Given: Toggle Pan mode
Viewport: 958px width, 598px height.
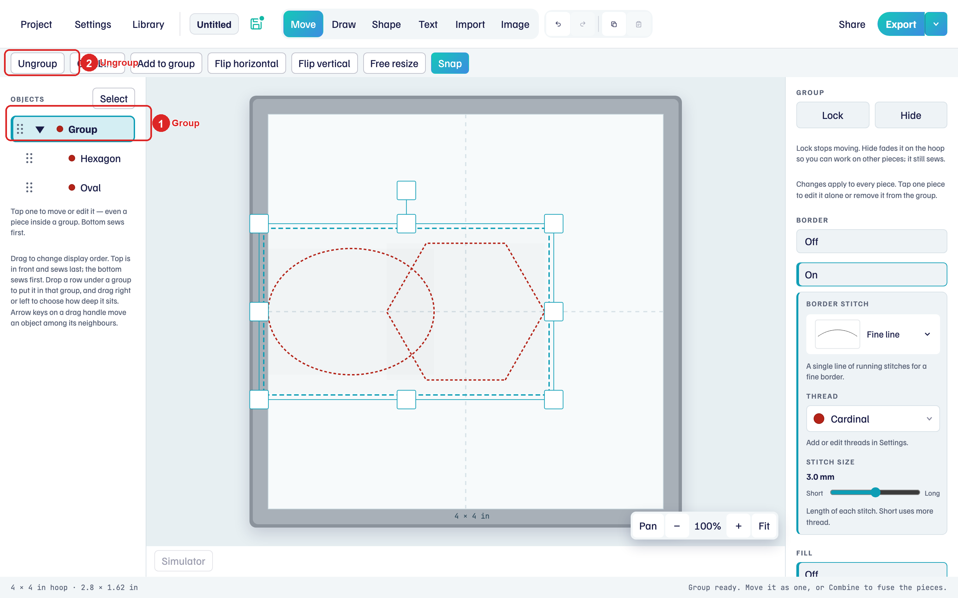Looking at the screenshot, I should [x=648, y=526].
